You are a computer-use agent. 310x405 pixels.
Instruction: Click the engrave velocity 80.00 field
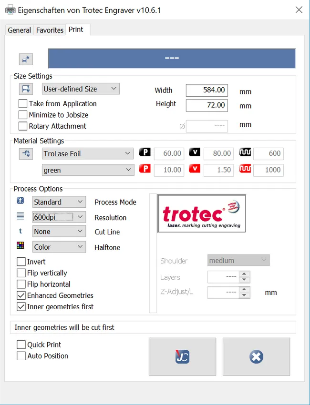click(219, 154)
